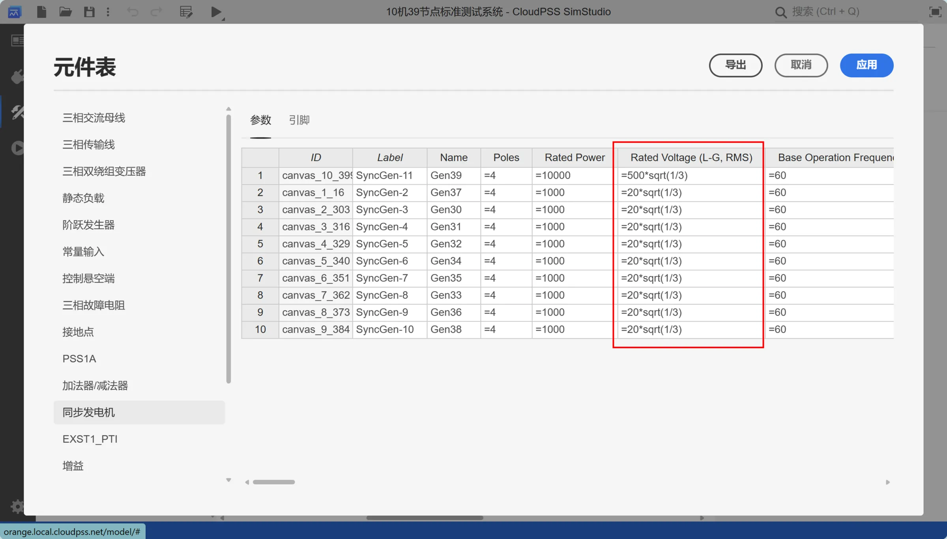Click the CloudPSS app logo icon
Viewport: 947px width, 539px height.
point(14,12)
